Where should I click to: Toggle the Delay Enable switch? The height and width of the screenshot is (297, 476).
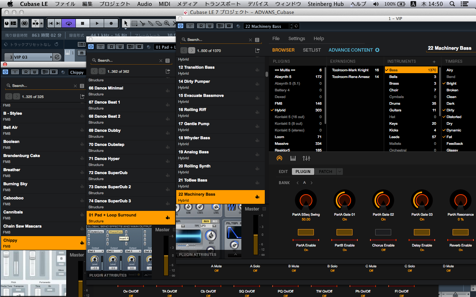pos(422,232)
